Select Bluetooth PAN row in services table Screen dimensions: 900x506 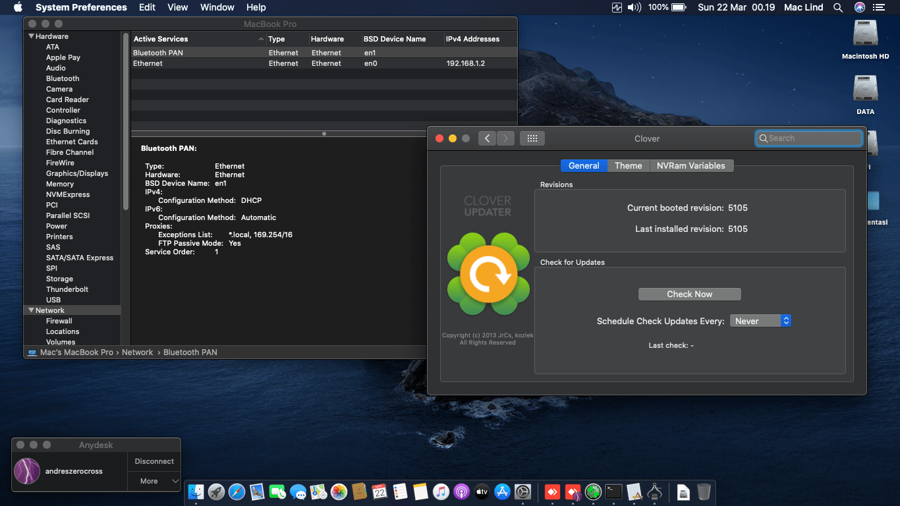coord(324,53)
